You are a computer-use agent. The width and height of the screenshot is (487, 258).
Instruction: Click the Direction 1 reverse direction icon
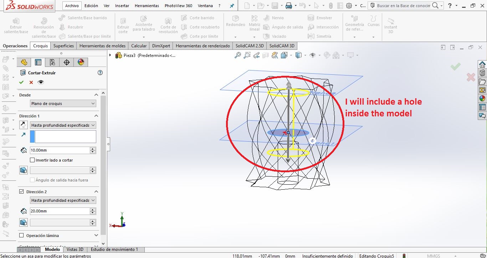24,125
